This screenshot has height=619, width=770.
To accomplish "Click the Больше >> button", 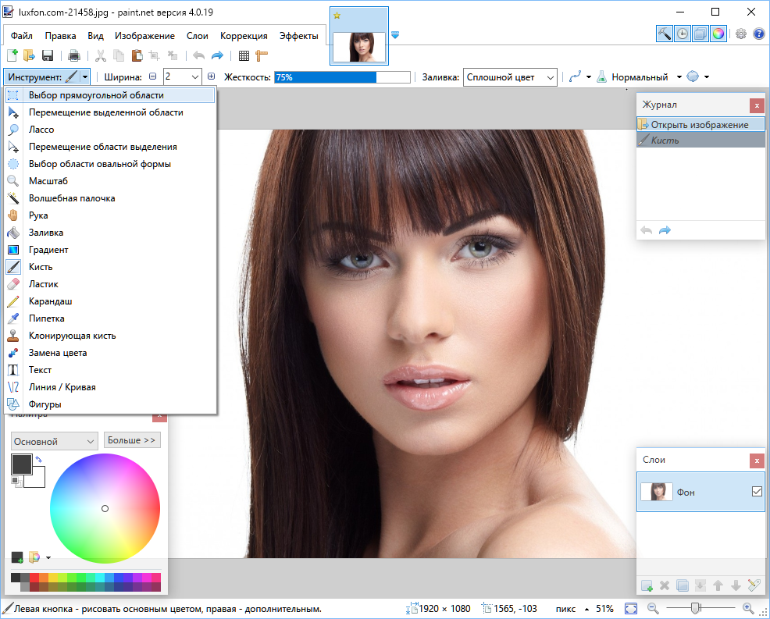I will click(132, 440).
